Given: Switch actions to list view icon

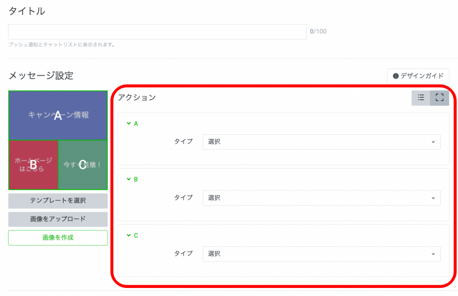Looking at the screenshot, I should (421, 98).
